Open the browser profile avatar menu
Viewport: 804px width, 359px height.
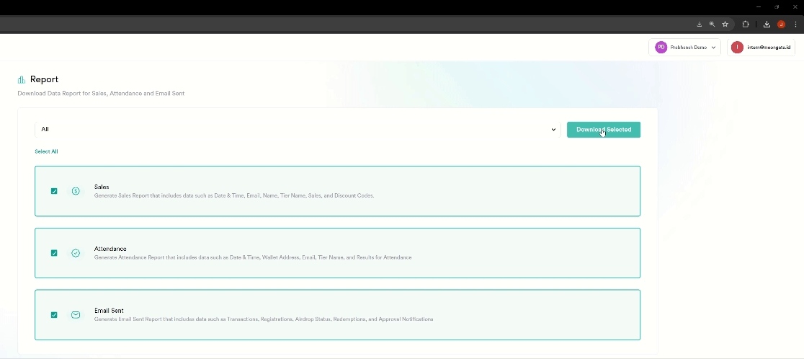pos(781,24)
